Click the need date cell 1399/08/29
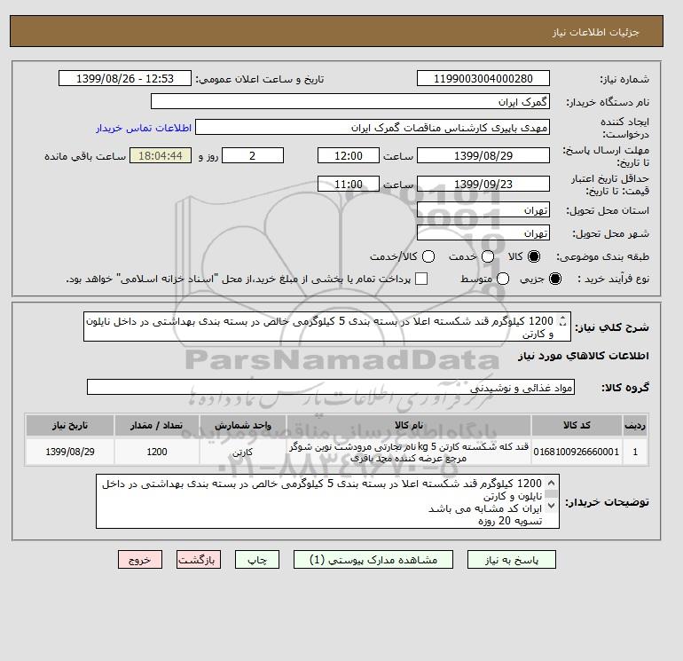 coord(70,452)
